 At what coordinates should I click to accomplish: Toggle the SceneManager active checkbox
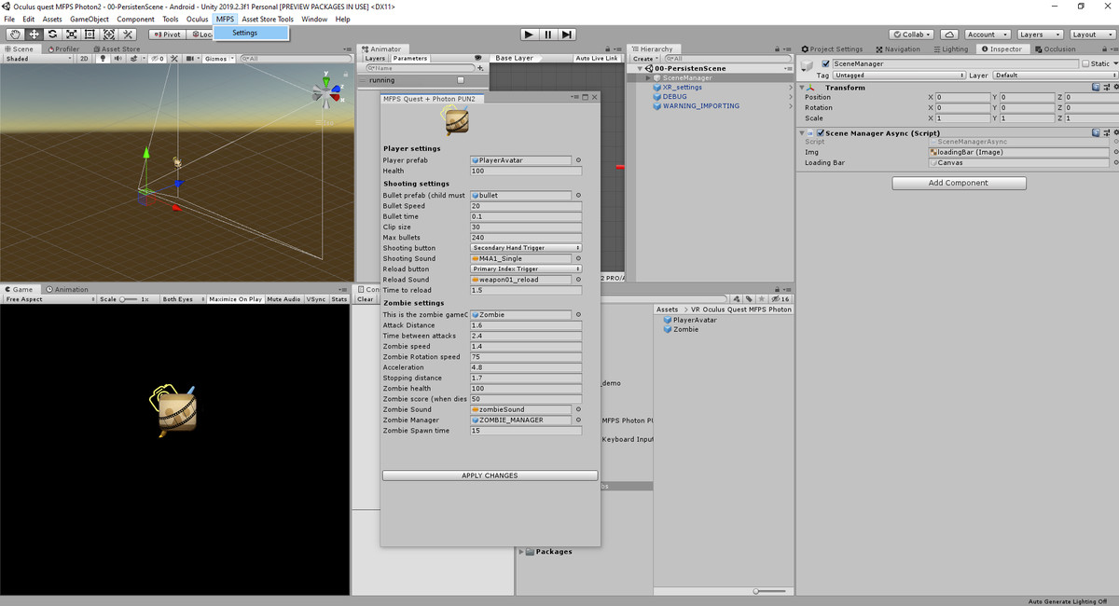click(x=825, y=64)
